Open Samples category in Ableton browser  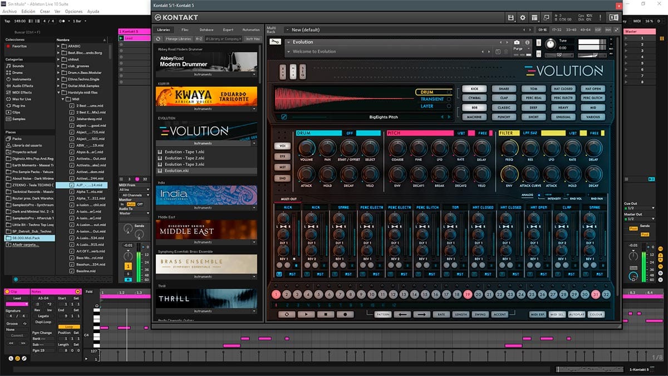pyautogui.click(x=17, y=119)
